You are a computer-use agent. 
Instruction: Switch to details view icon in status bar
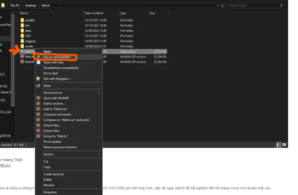(x=278, y=145)
